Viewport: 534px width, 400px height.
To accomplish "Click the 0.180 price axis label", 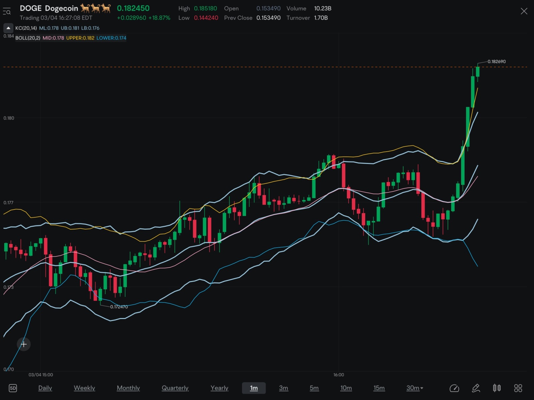I will coord(9,118).
